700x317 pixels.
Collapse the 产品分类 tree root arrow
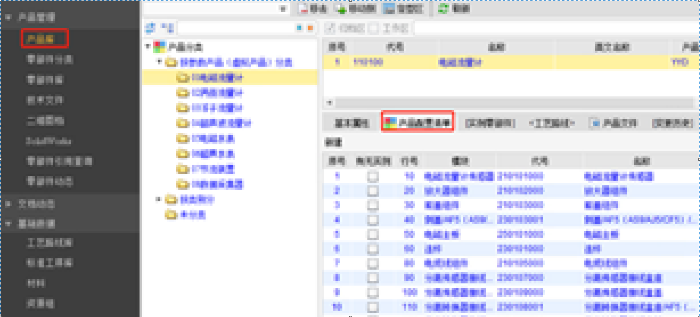click(x=148, y=47)
